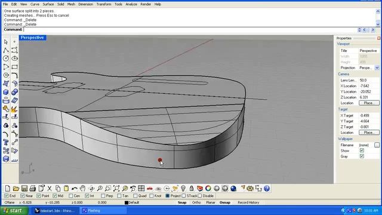Screen dimensions: 382x215
Task: Click the padlock lock objects icon
Action: pyautogui.click(x=192, y=189)
